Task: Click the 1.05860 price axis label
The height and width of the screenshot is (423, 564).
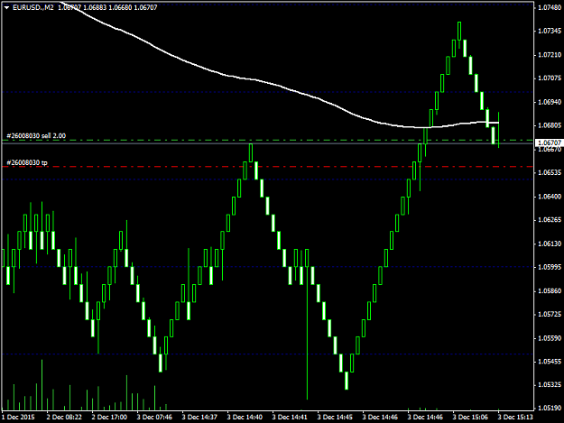Action: (550, 291)
